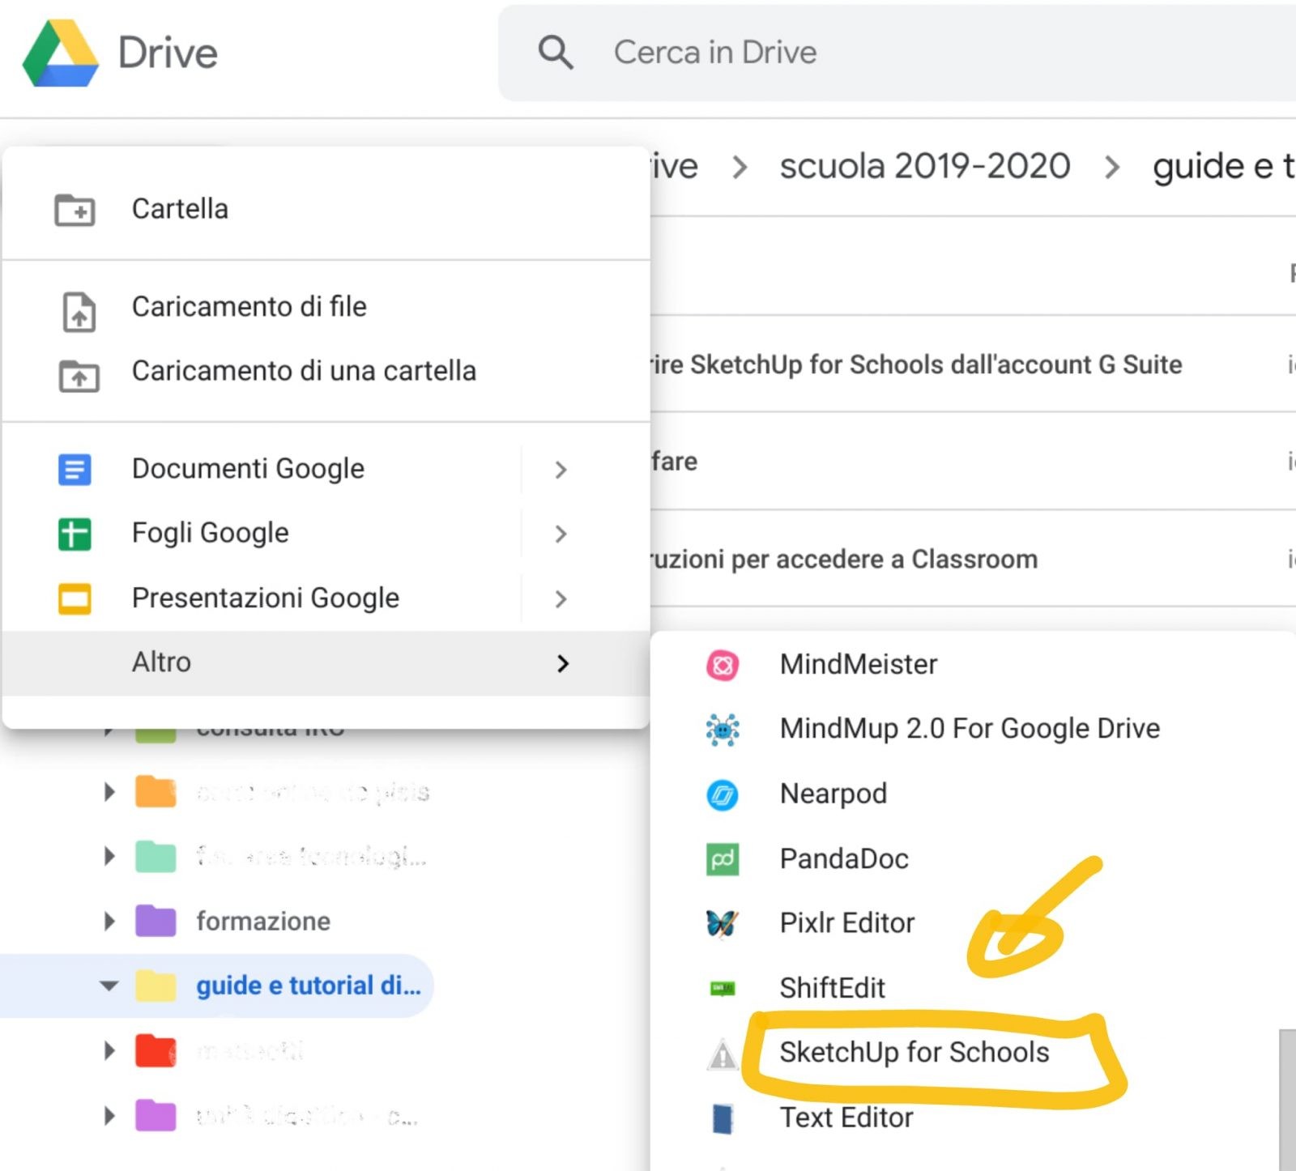Image resolution: width=1296 pixels, height=1171 pixels.
Task: Expand the red folder's tree arrow
Action: click(x=109, y=1050)
